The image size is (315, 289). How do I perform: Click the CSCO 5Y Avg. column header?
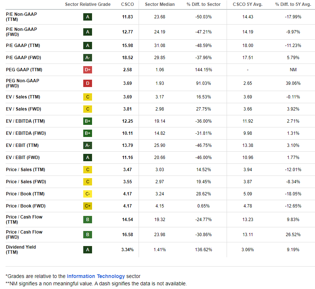248,4
